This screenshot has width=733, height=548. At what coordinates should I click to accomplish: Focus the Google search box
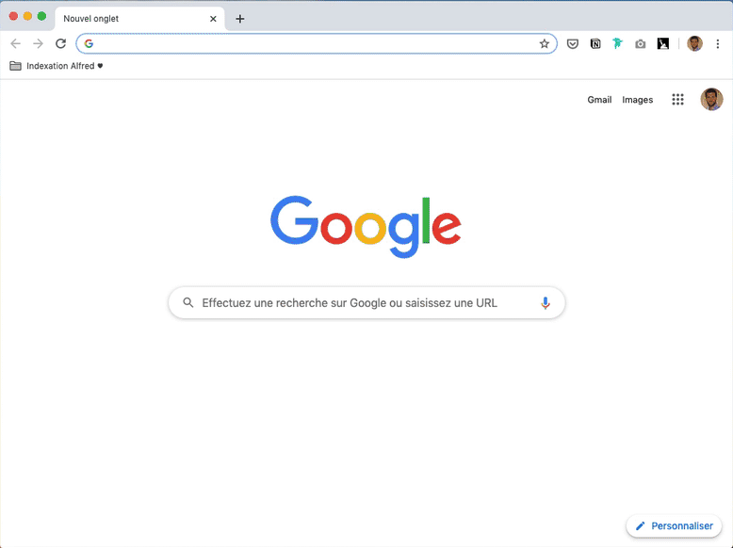(x=366, y=303)
